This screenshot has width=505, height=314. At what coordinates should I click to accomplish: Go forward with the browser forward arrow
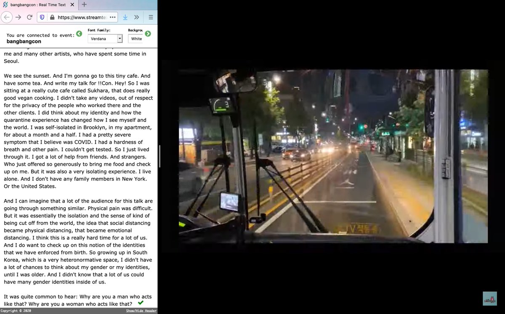pos(18,17)
